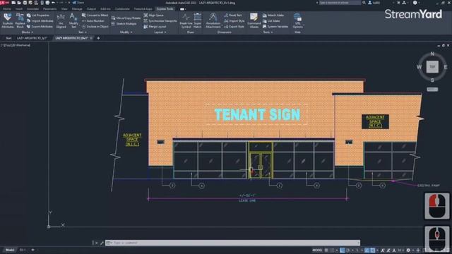
Task: Select the Express Tools ribbon tab
Action: [165, 9]
